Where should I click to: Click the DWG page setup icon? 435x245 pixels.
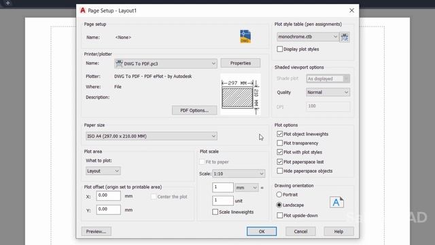click(245, 36)
